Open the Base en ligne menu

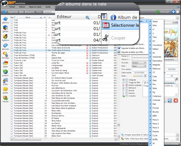35,7
